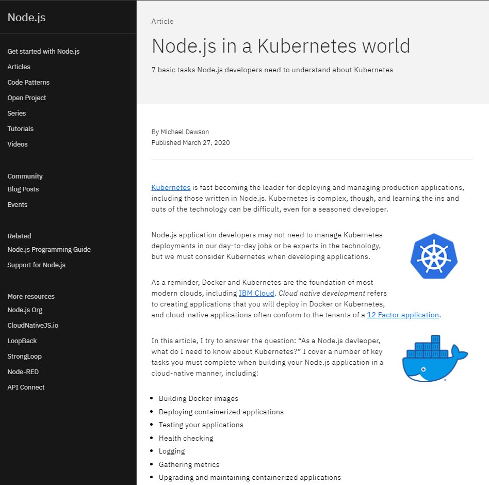Open Support for Node.js link
This screenshot has width=489, height=485.
37,265
